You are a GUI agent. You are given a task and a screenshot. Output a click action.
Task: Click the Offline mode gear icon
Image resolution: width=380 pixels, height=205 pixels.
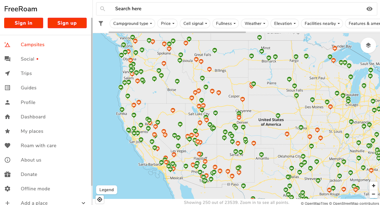click(x=8, y=189)
